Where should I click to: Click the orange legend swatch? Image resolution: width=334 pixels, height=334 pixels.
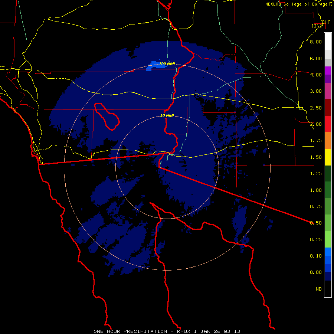[328, 141]
